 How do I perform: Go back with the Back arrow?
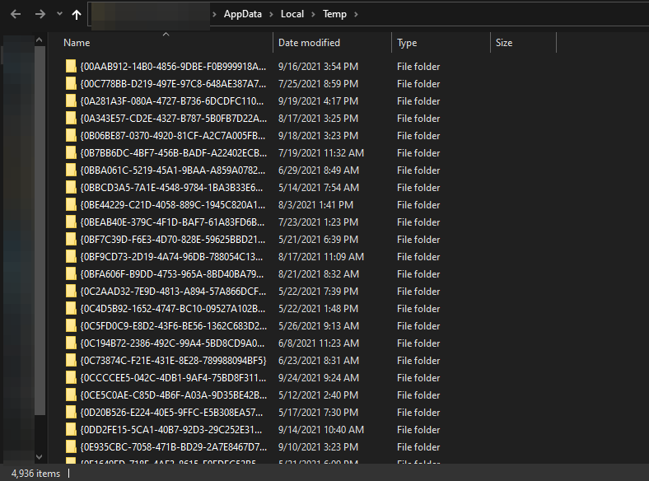click(16, 15)
